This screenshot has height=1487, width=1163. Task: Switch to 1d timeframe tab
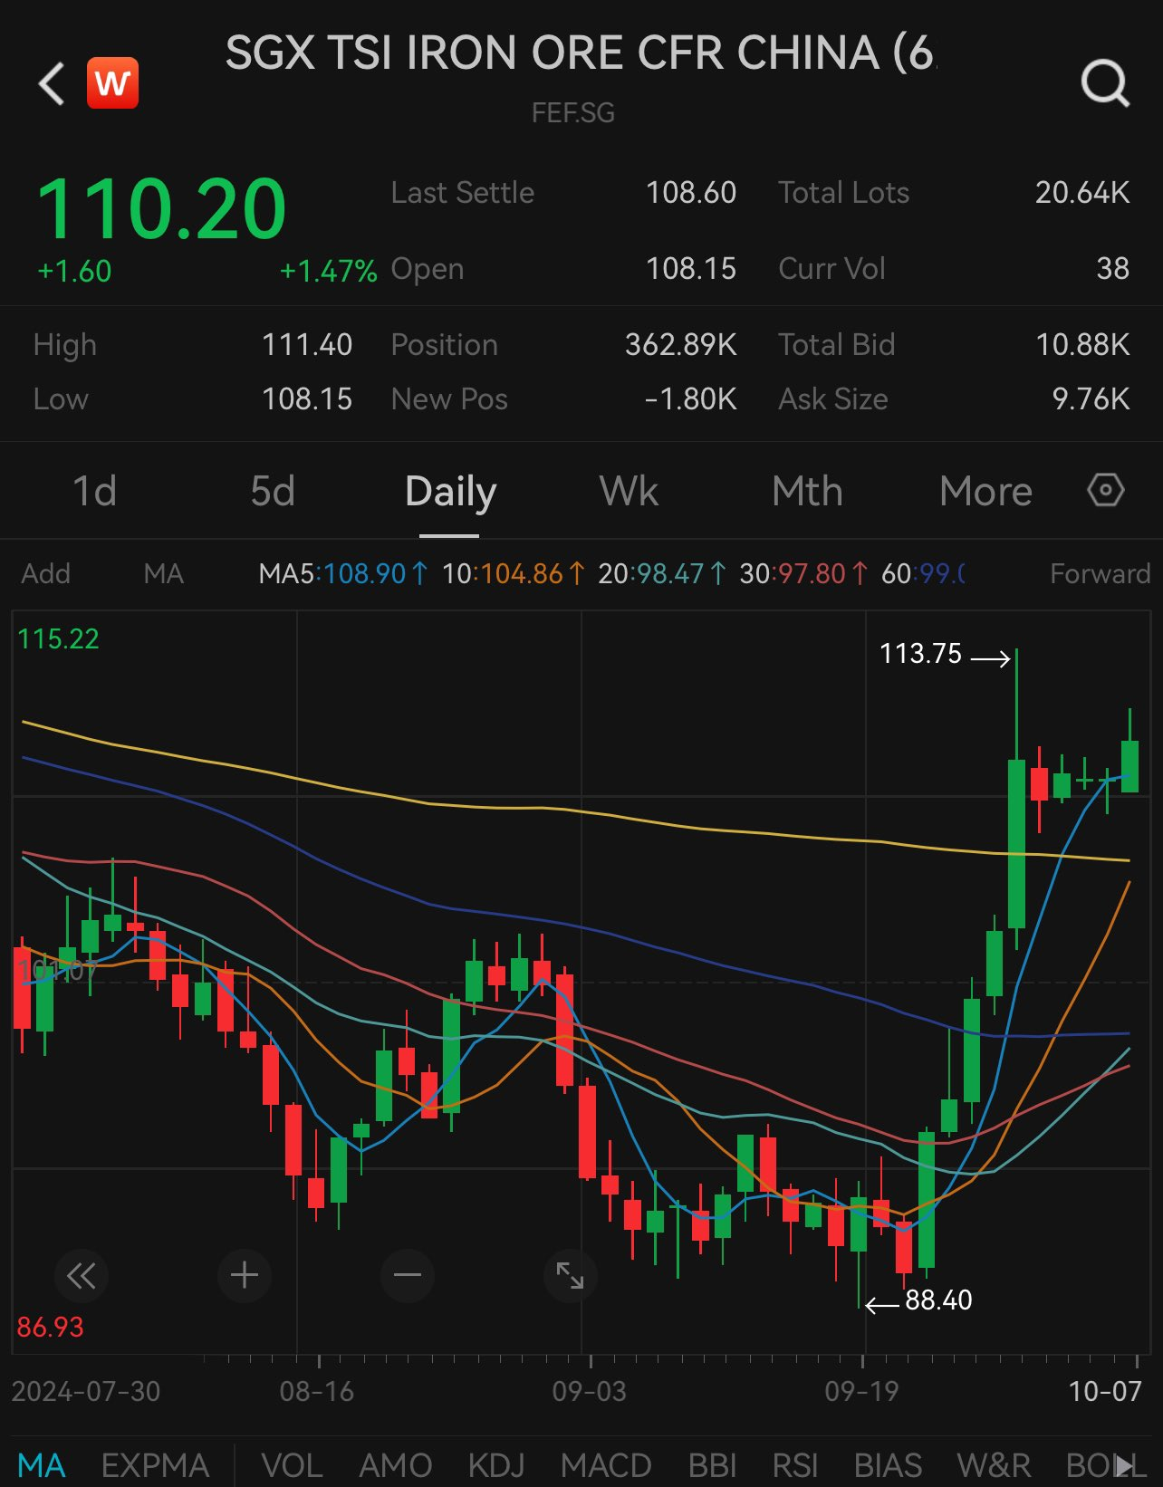[x=94, y=492]
